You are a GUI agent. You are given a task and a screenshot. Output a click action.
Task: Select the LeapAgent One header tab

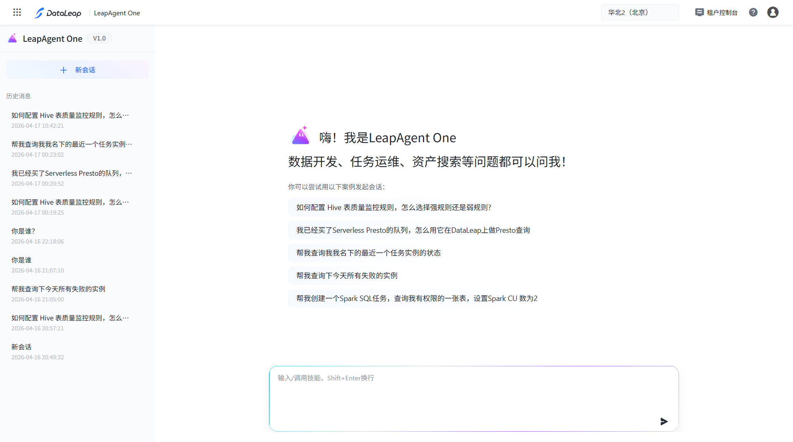[x=117, y=13]
